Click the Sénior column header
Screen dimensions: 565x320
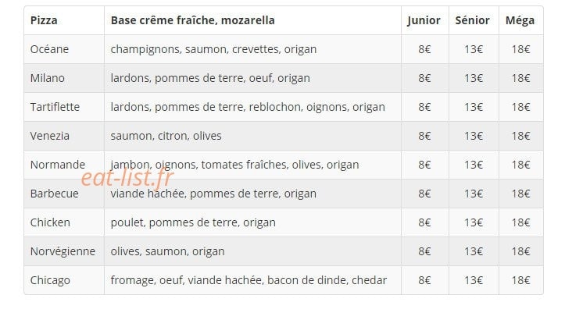click(472, 20)
